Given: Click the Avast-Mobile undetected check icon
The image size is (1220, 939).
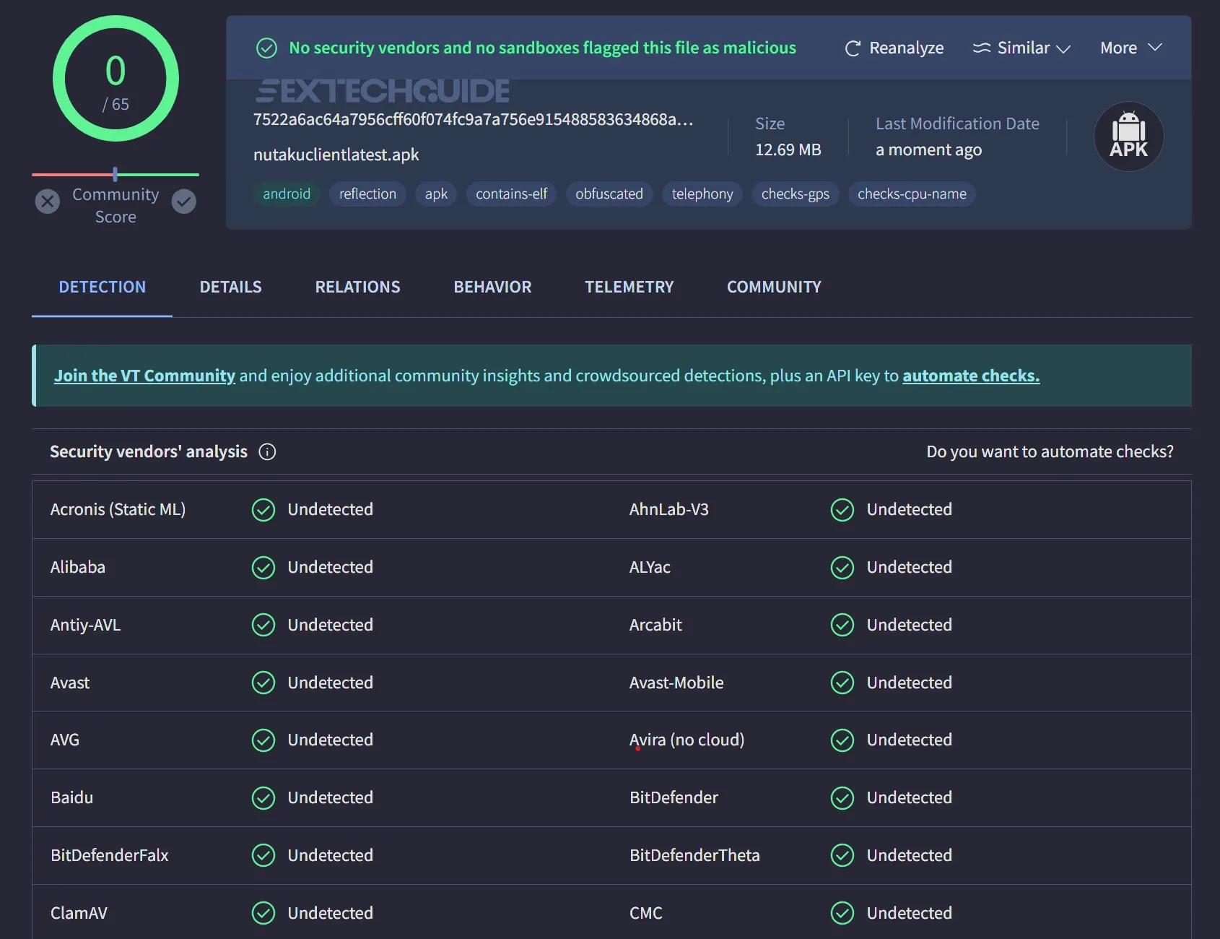Looking at the screenshot, I should 842,683.
